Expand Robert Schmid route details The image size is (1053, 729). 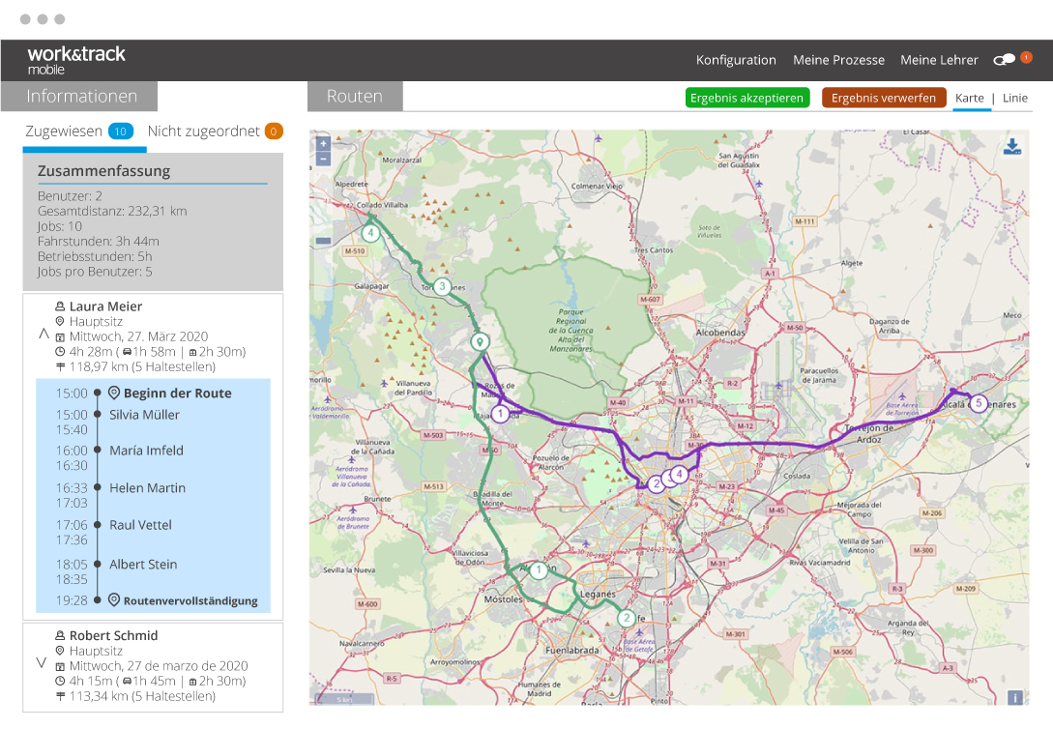[41, 662]
